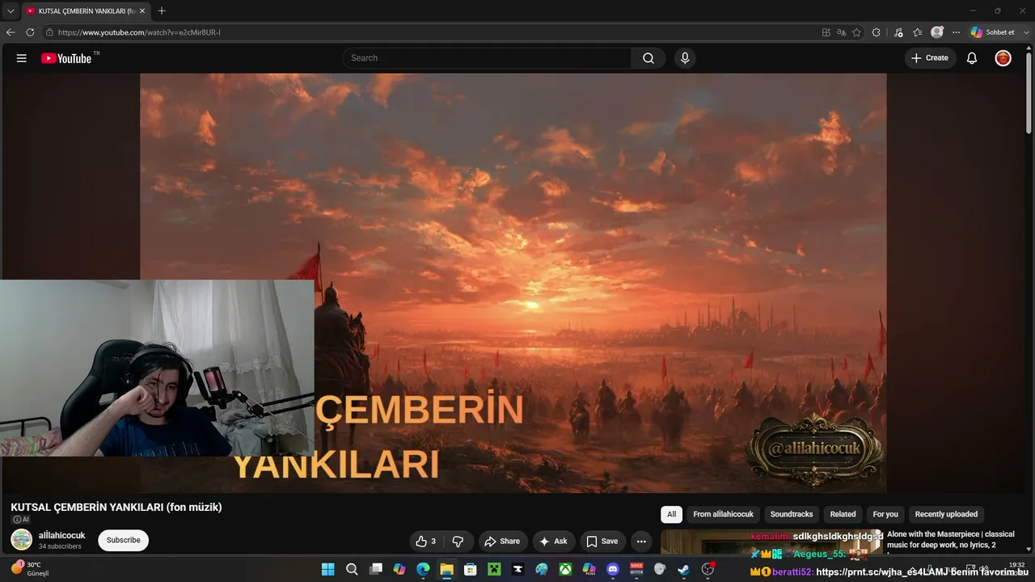Open the browser extensions puzzle icon

click(x=877, y=32)
